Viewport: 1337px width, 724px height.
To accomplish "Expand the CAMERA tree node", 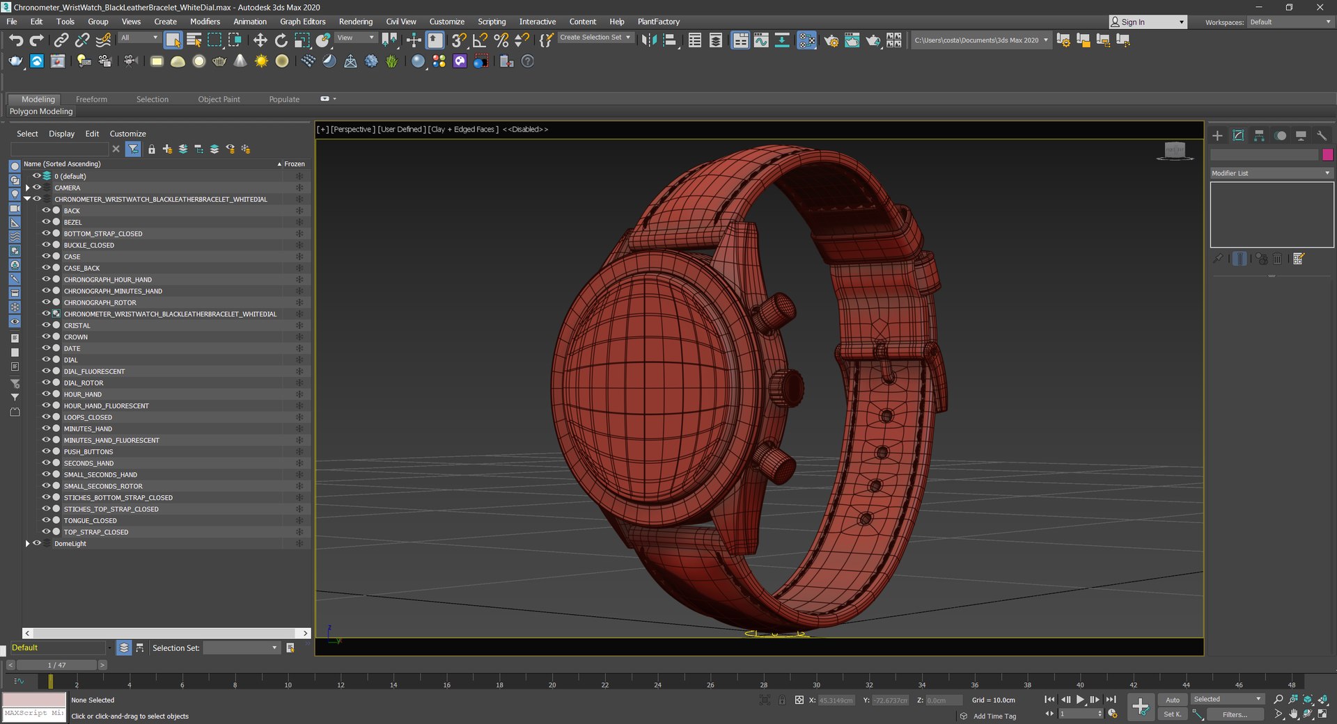I will click(27, 188).
